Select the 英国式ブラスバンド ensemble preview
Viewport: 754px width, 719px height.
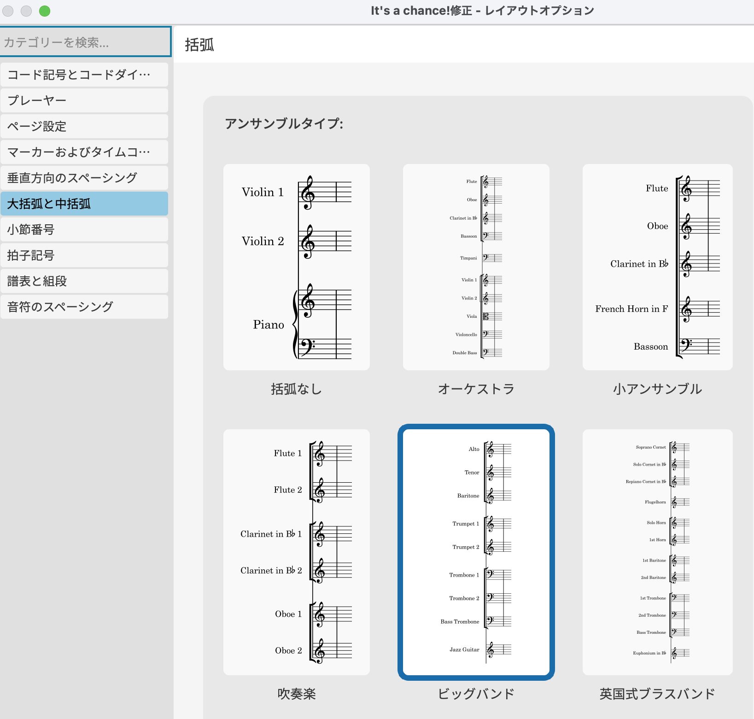tap(657, 552)
